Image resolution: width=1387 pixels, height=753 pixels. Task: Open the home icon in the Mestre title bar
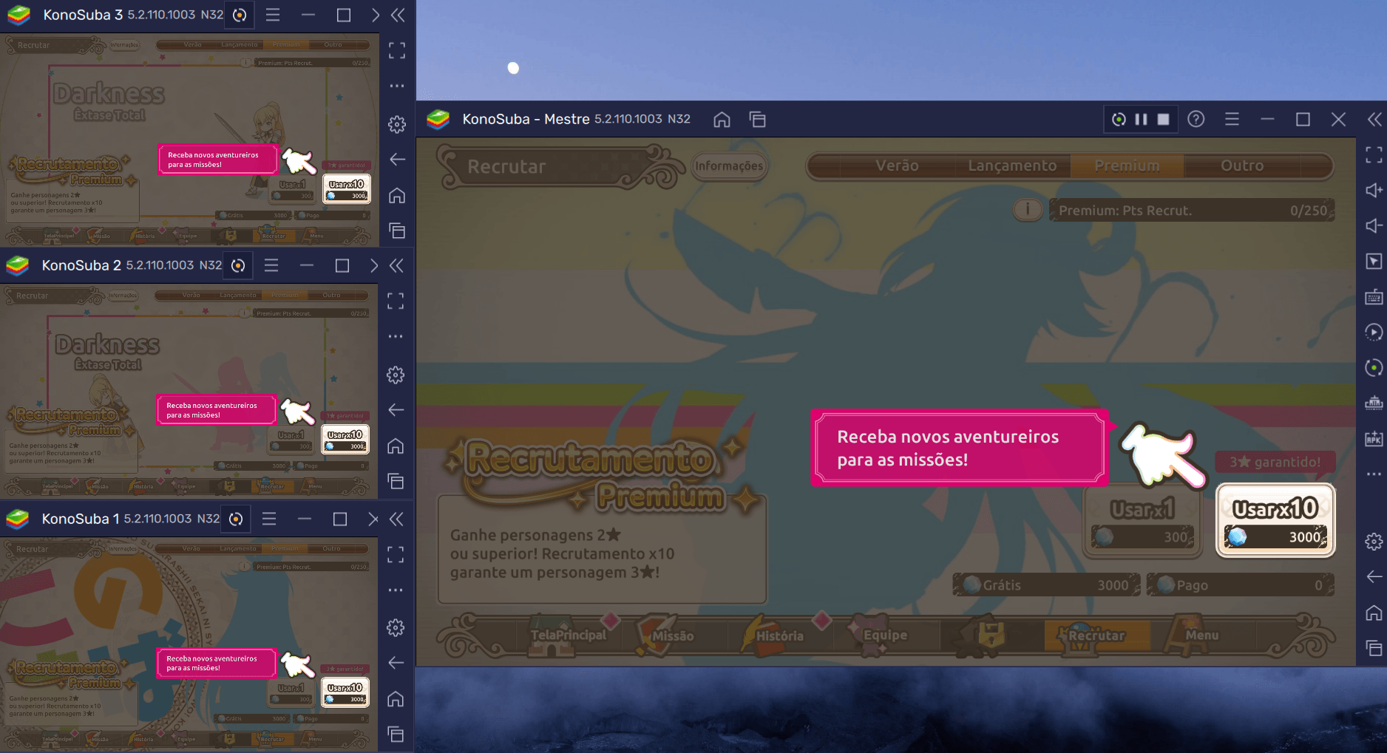[722, 119]
